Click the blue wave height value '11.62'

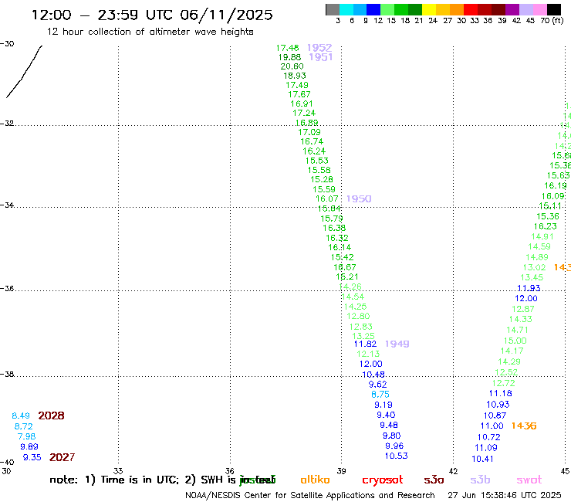[x=365, y=344]
